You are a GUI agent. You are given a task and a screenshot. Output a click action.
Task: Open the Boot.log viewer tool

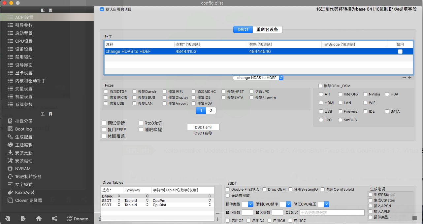coord(23,129)
